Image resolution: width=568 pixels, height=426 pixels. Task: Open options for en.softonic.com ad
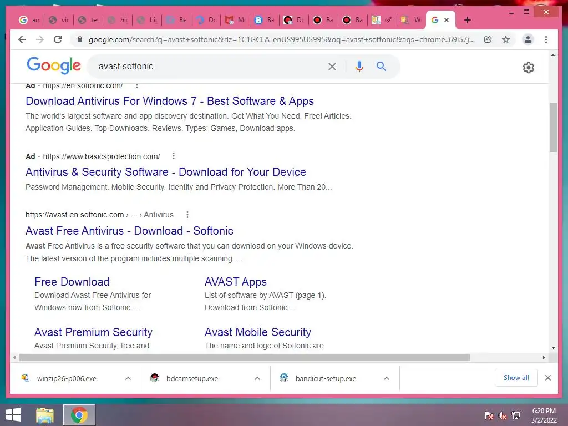pyautogui.click(x=136, y=86)
